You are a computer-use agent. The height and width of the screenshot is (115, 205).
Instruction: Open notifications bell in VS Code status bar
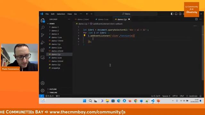click(201, 96)
